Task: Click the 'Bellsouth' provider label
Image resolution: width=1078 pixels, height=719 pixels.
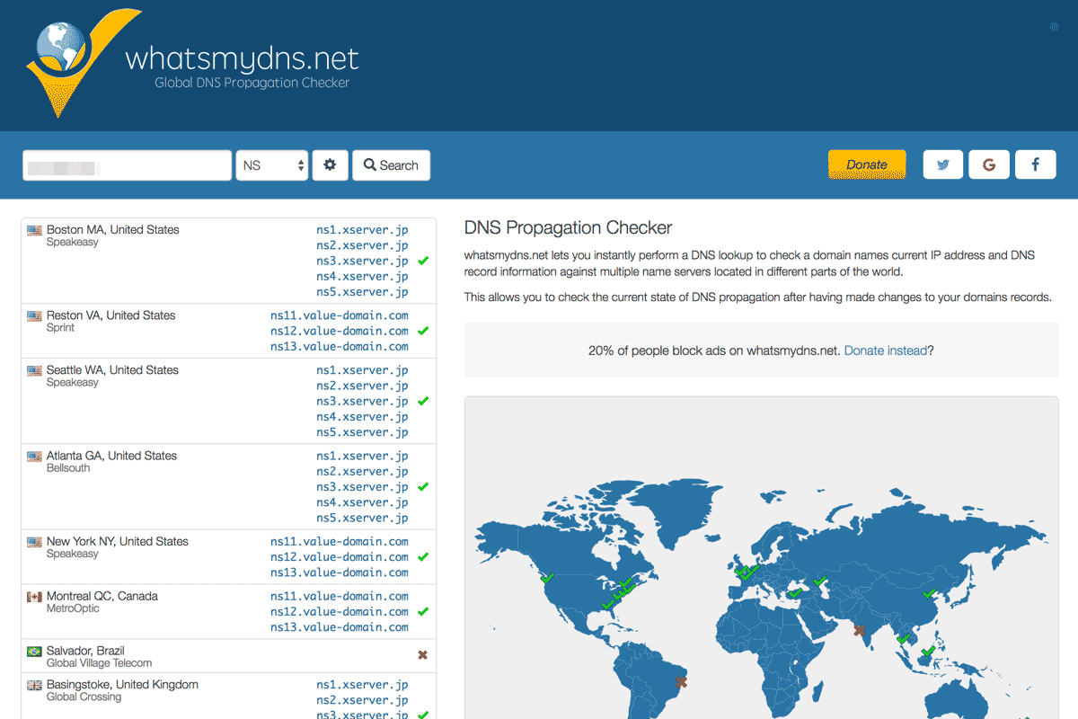Action: (x=68, y=468)
